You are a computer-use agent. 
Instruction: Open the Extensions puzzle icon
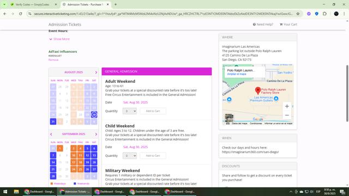pyautogui.click(x=324, y=14)
